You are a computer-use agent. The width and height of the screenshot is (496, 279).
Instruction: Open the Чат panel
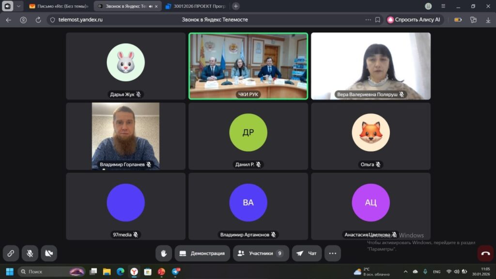[307, 253]
